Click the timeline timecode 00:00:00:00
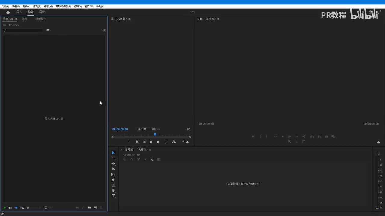The height and width of the screenshot is (216, 385). click(131, 155)
